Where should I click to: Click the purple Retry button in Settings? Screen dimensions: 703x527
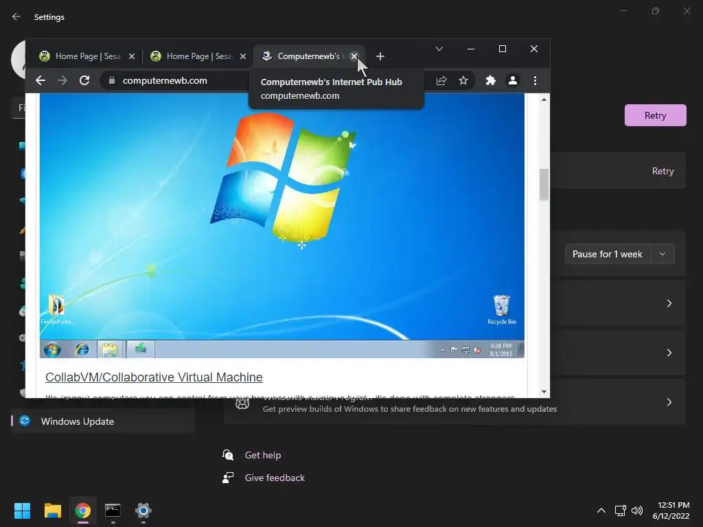click(655, 115)
